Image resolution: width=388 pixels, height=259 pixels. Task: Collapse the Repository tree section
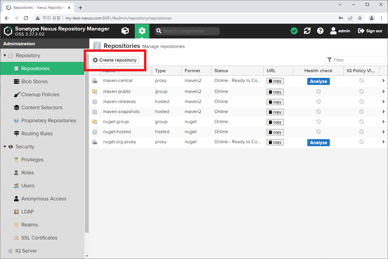click(x=5, y=55)
